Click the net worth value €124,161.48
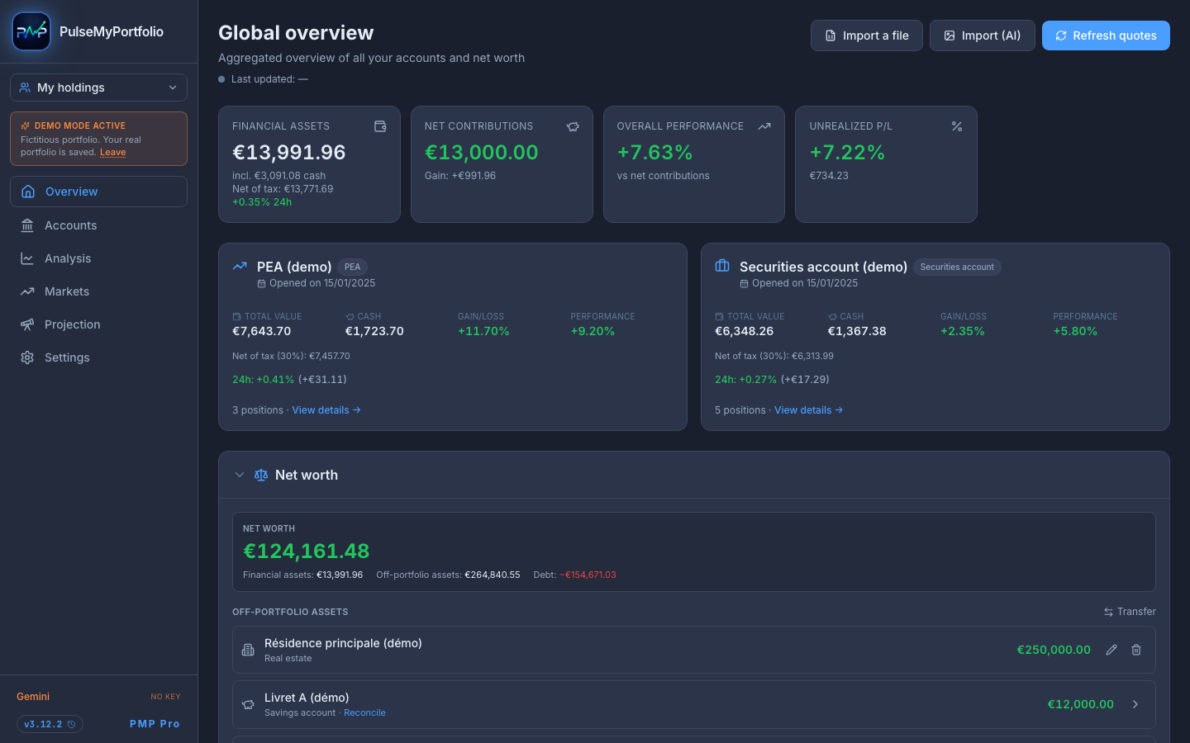The height and width of the screenshot is (743, 1190). 307,551
